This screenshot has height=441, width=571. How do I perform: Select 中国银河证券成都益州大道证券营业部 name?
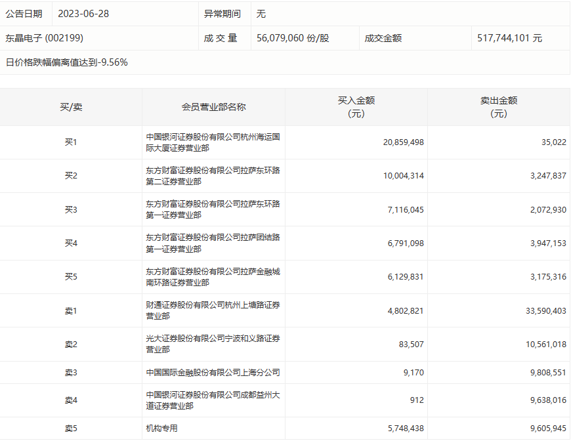click(x=213, y=400)
